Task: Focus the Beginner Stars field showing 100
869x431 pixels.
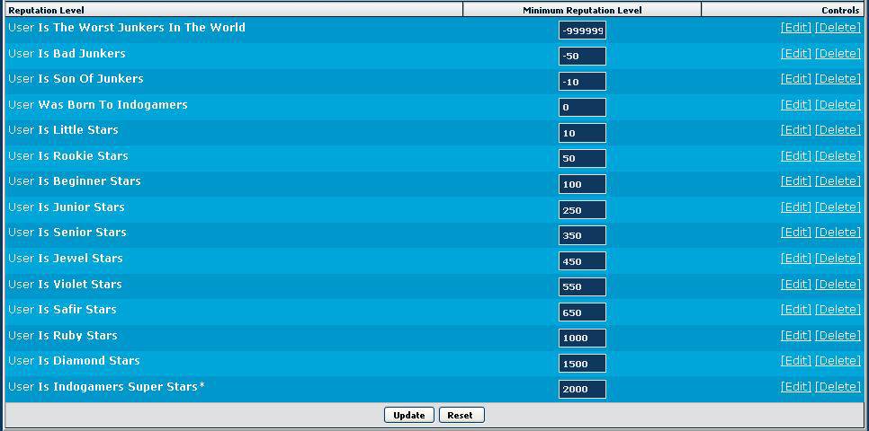Action: point(582,184)
